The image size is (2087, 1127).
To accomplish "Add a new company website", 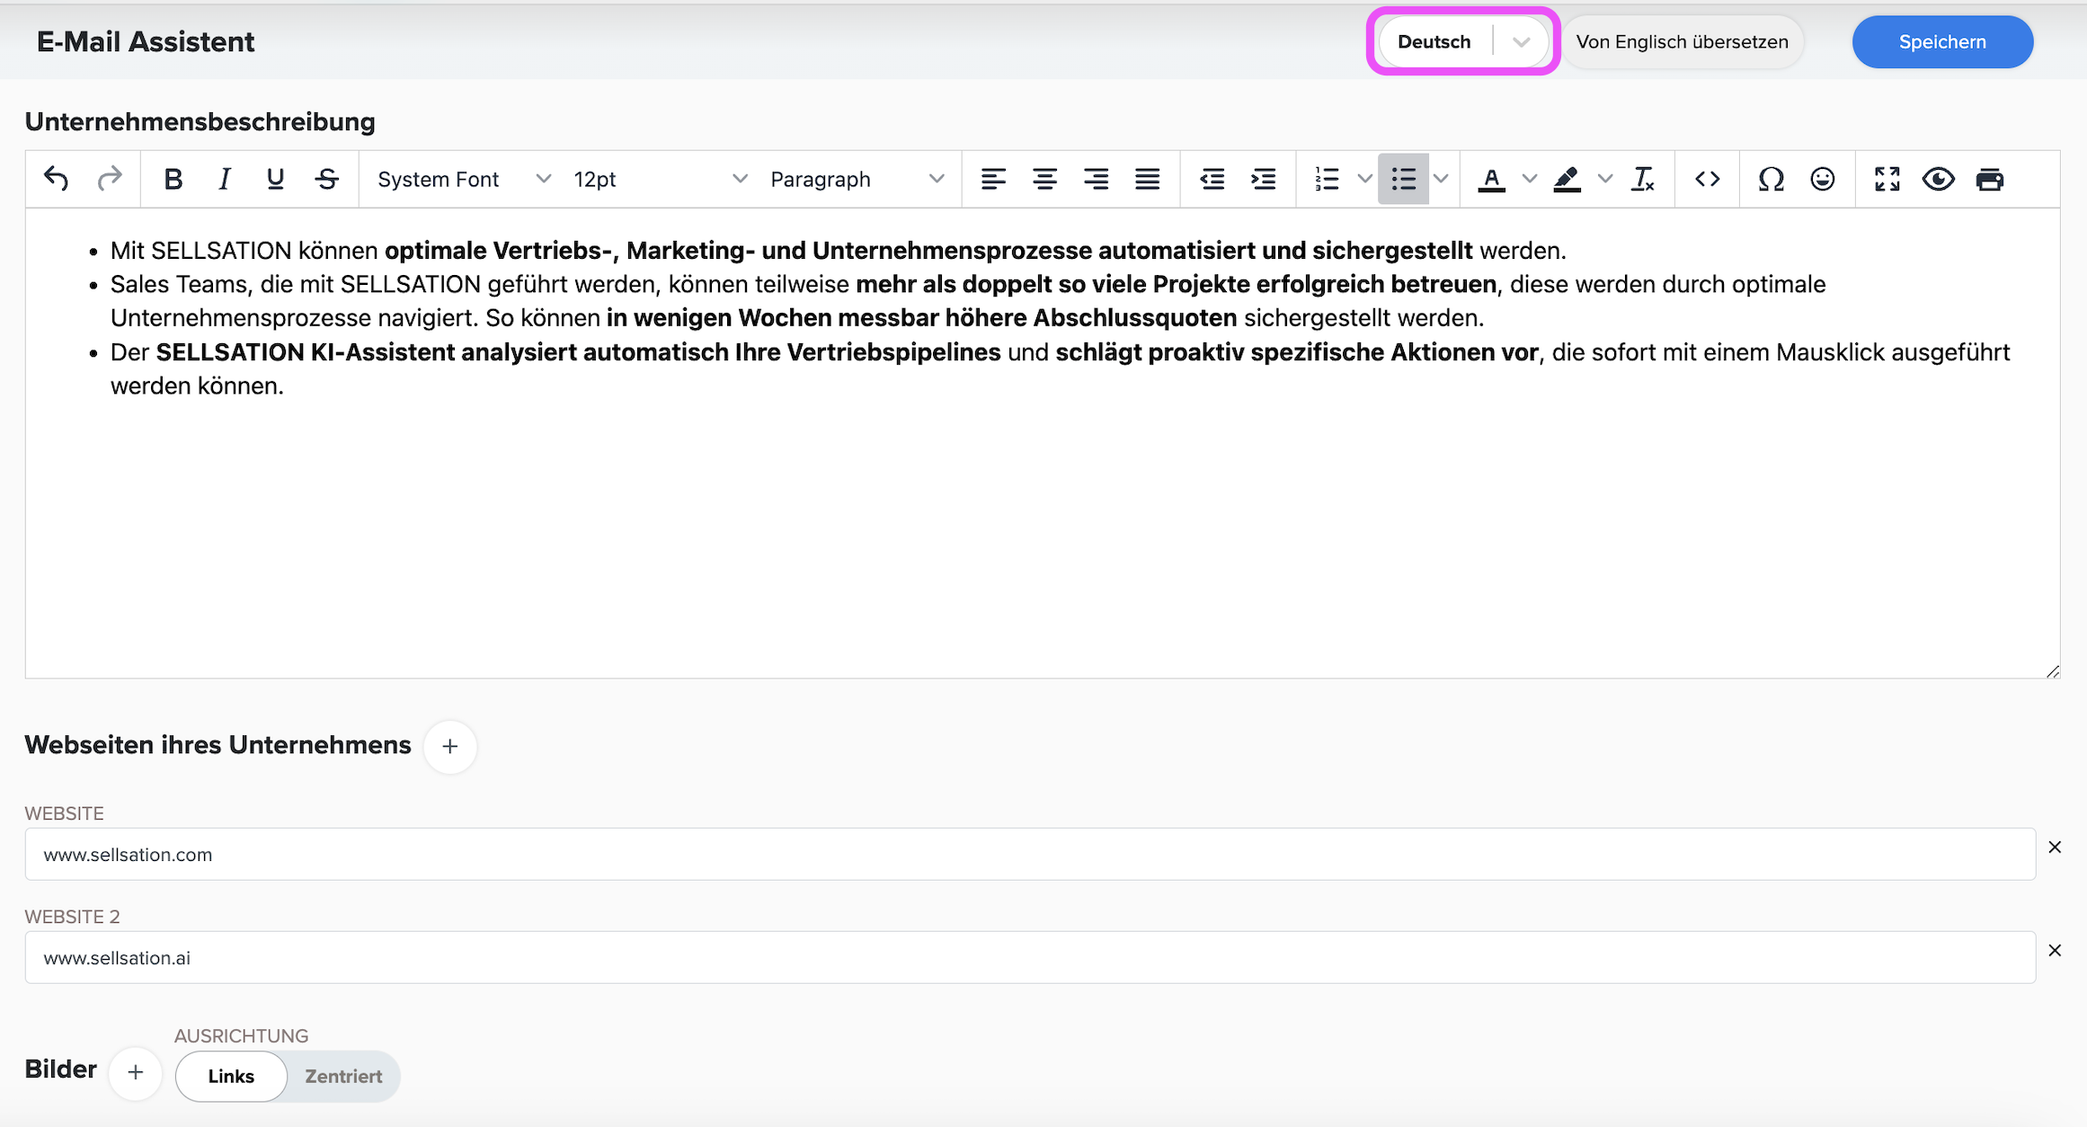I will pos(450,746).
